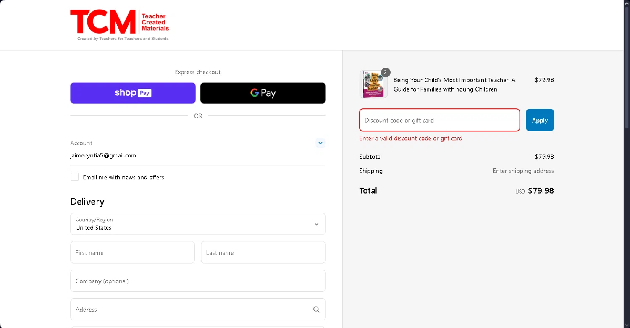This screenshot has width=630, height=328.
Task: Apply the discount code
Action: 540,120
